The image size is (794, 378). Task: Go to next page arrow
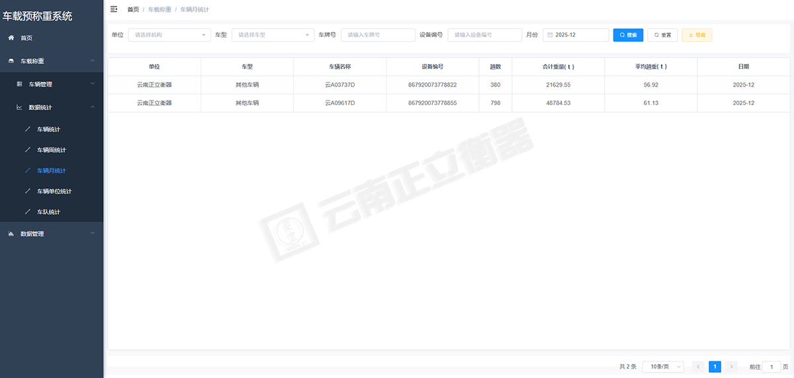tap(731, 367)
